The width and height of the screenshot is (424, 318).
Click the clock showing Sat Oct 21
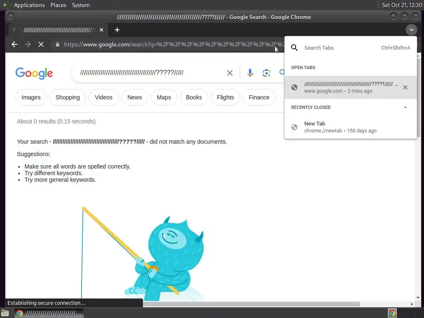pos(402,5)
